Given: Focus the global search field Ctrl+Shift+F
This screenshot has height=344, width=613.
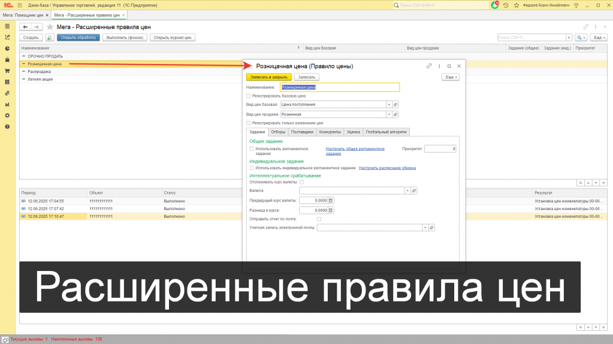Looking at the screenshot, I should click(x=441, y=5).
